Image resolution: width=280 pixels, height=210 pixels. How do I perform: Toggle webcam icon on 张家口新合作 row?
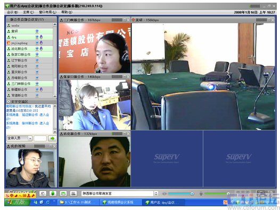coord(37,55)
